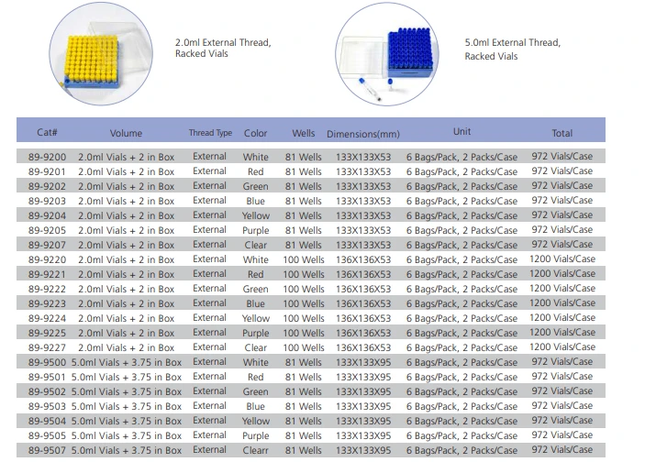Screen dimensions: 645x462
Task: Click catalog number 89-9220 cell
Action: tap(47, 259)
